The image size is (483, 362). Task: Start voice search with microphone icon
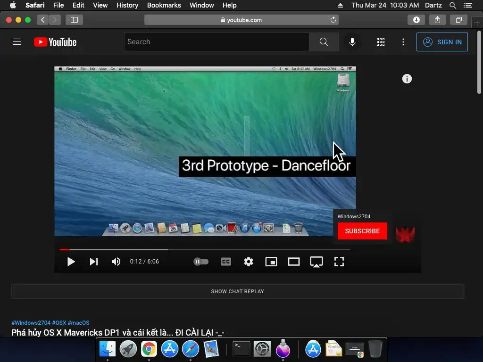(352, 42)
